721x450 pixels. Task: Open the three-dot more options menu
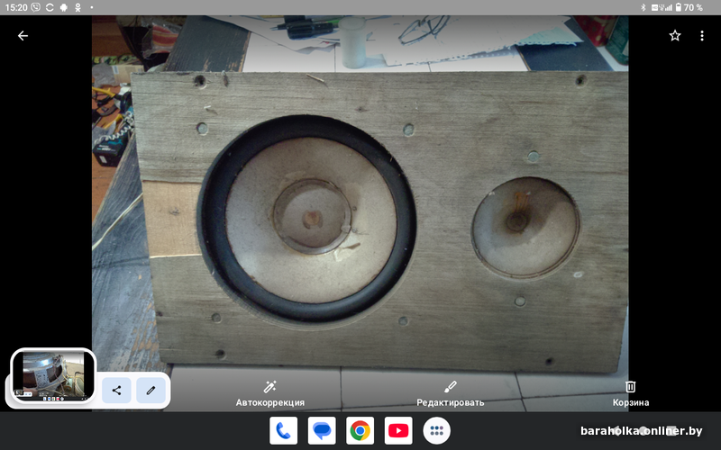coord(701,36)
